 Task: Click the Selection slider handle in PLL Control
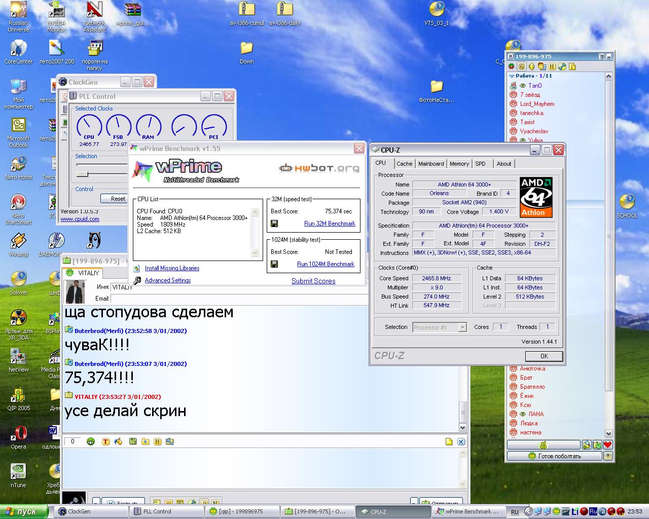pos(83,174)
